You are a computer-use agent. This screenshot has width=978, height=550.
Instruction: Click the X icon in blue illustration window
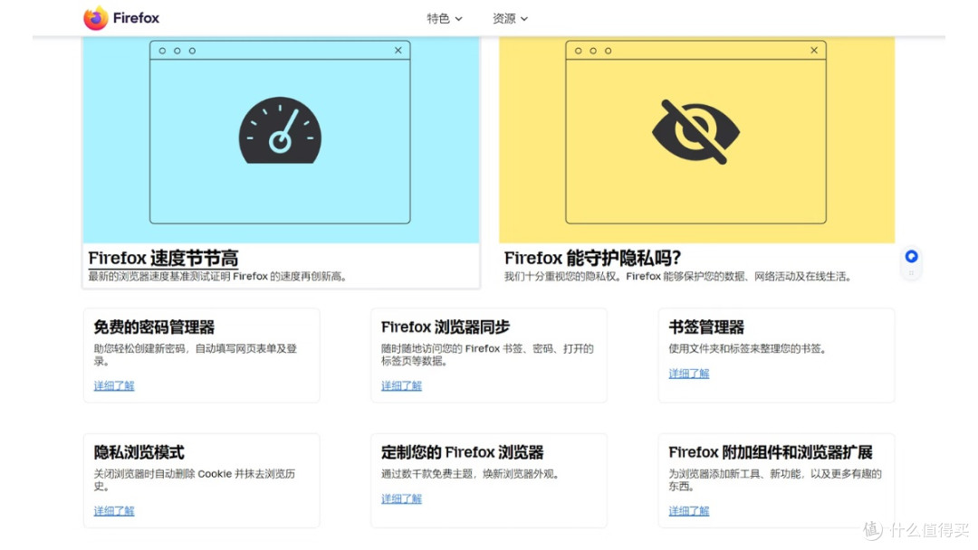click(x=398, y=51)
